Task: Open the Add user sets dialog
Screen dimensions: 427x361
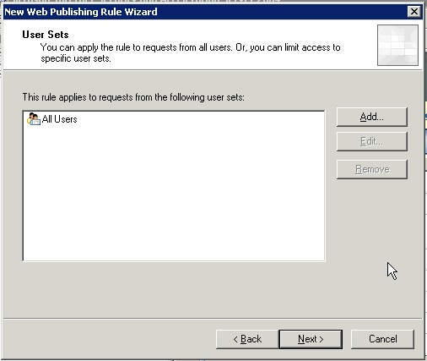Action: coord(371,117)
